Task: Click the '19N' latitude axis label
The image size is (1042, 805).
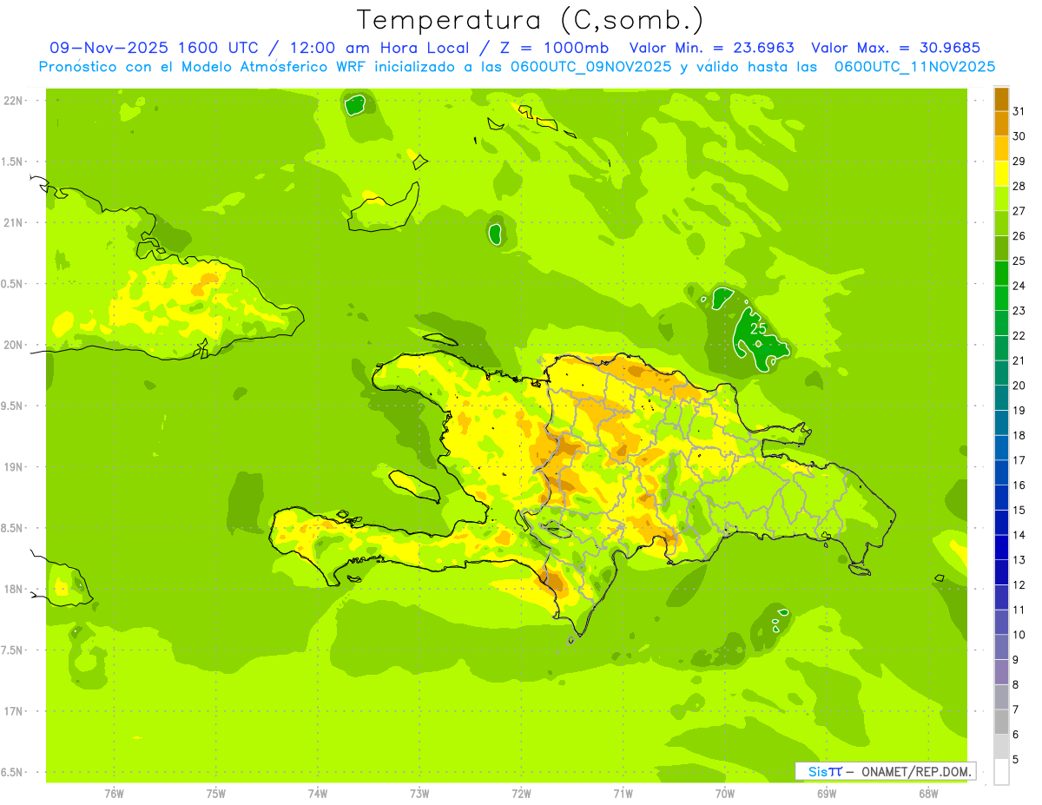Action: 14,467
